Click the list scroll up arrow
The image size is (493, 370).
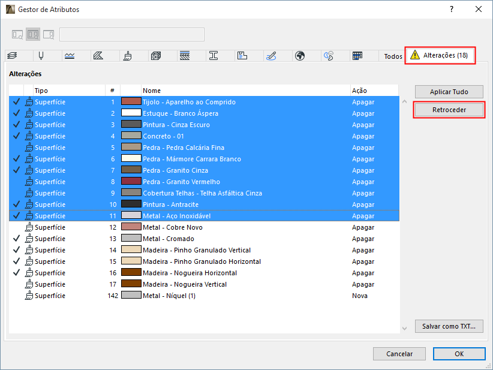click(405, 101)
